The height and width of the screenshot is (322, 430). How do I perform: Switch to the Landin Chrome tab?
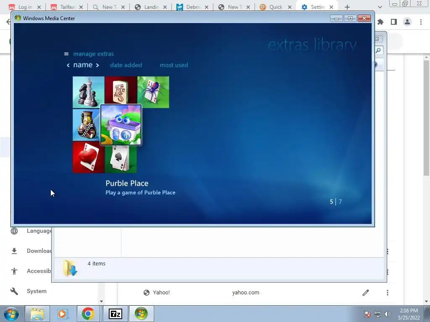[151, 7]
